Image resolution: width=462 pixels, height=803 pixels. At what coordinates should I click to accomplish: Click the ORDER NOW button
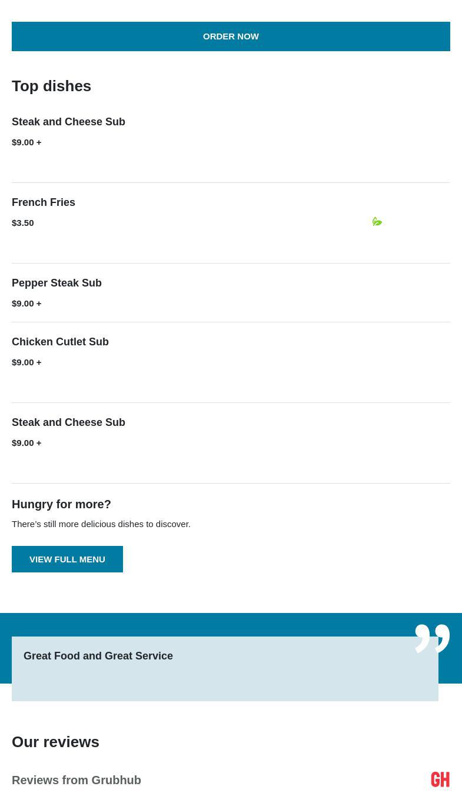point(231,36)
